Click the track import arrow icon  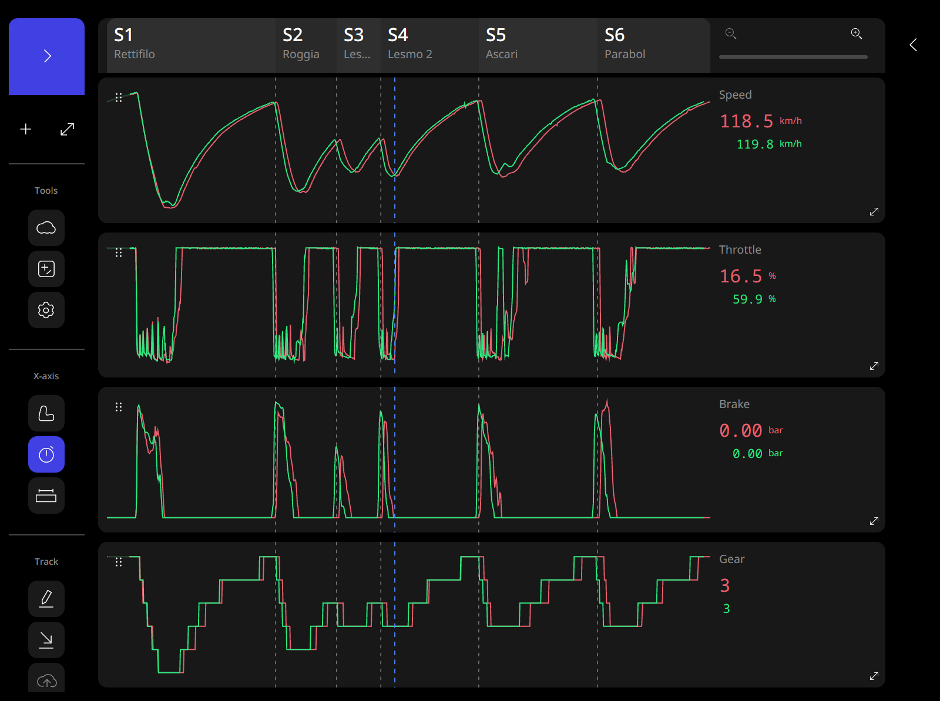(46, 640)
